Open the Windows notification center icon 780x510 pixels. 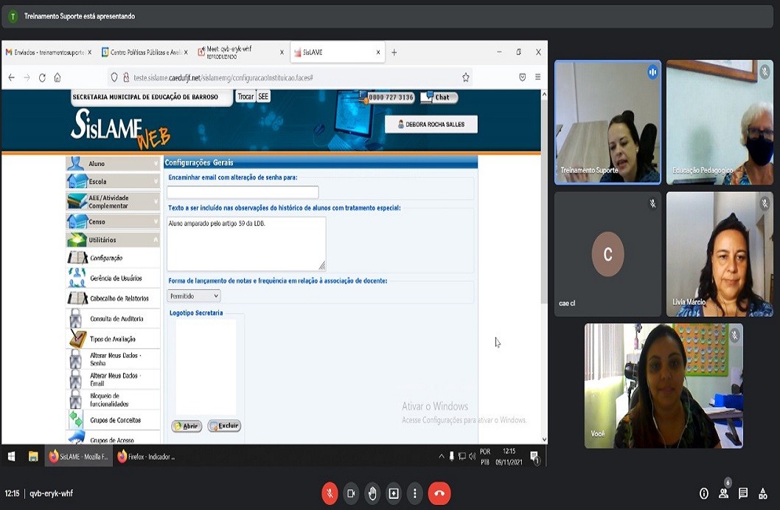tap(534, 457)
